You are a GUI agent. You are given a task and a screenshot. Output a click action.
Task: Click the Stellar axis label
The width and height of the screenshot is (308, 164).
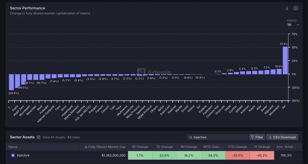264,108
